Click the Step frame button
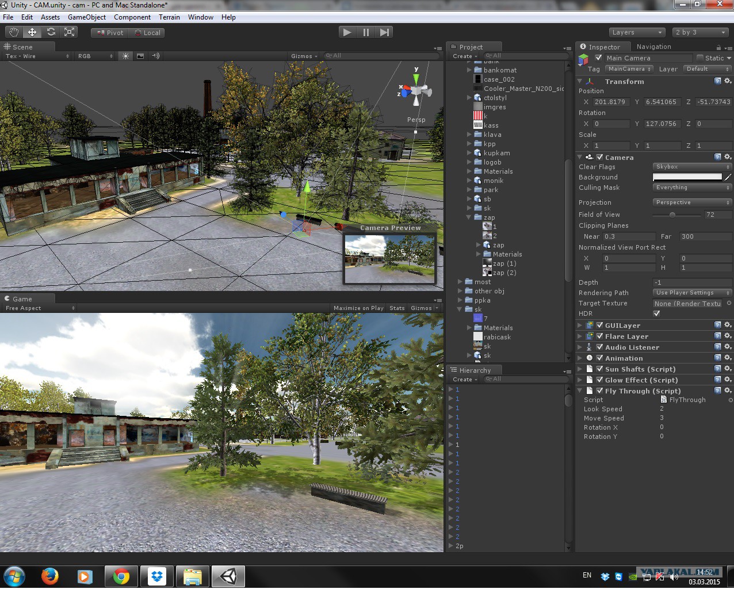The height and width of the screenshot is (589, 734). [x=384, y=32]
